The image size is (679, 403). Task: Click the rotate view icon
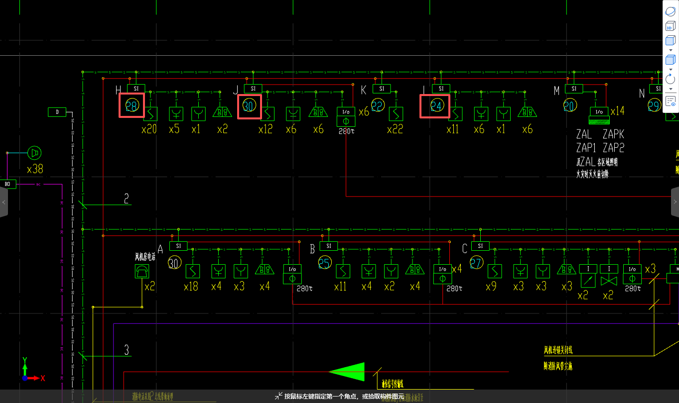tap(670, 79)
